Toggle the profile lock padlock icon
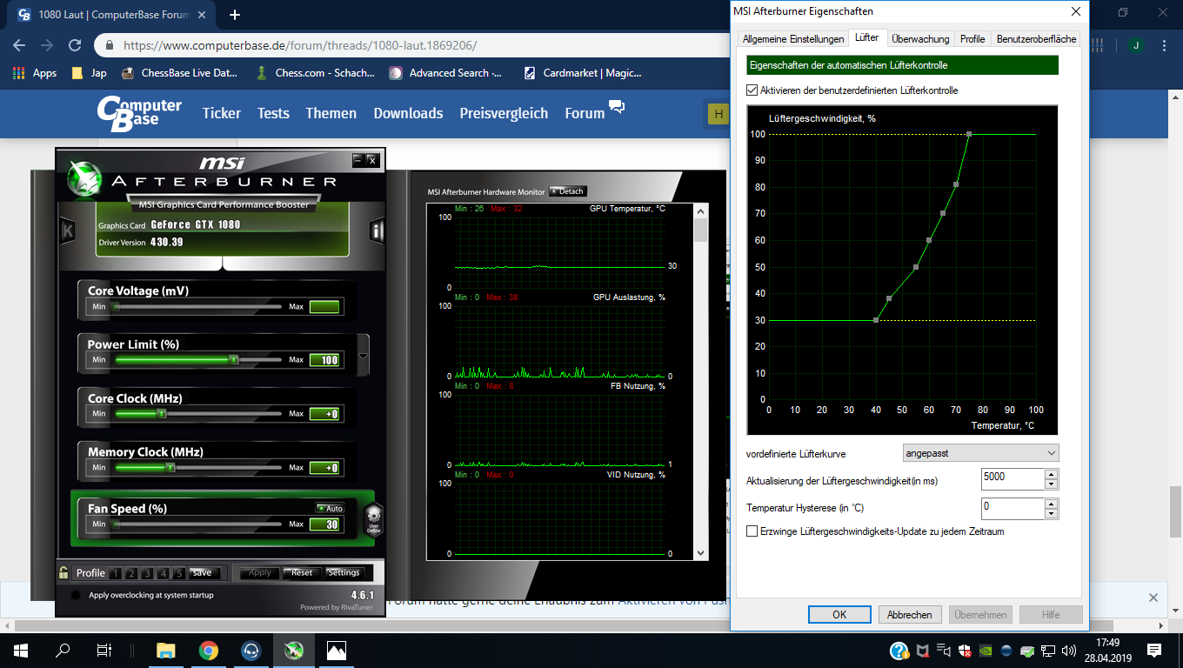 (x=63, y=571)
